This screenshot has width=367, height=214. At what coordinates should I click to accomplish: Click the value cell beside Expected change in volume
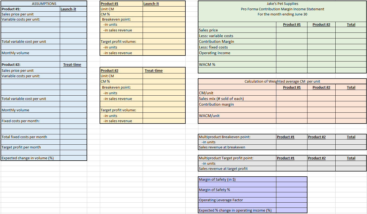click(73, 158)
